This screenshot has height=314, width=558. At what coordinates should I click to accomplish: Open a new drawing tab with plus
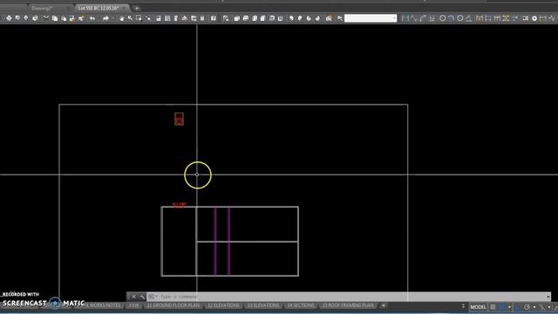click(x=137, y=8)
